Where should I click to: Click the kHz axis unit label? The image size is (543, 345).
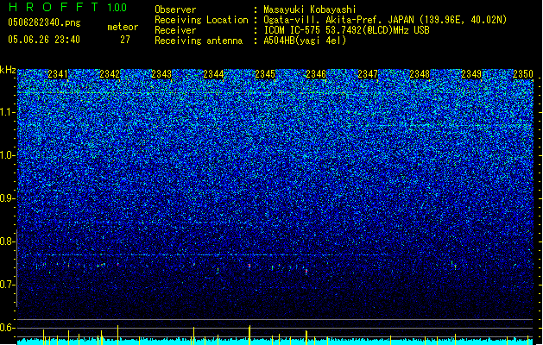point(8,70)
